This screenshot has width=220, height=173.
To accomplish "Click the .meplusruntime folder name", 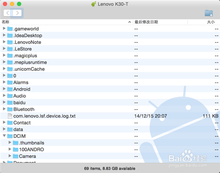I will (30, 63).
